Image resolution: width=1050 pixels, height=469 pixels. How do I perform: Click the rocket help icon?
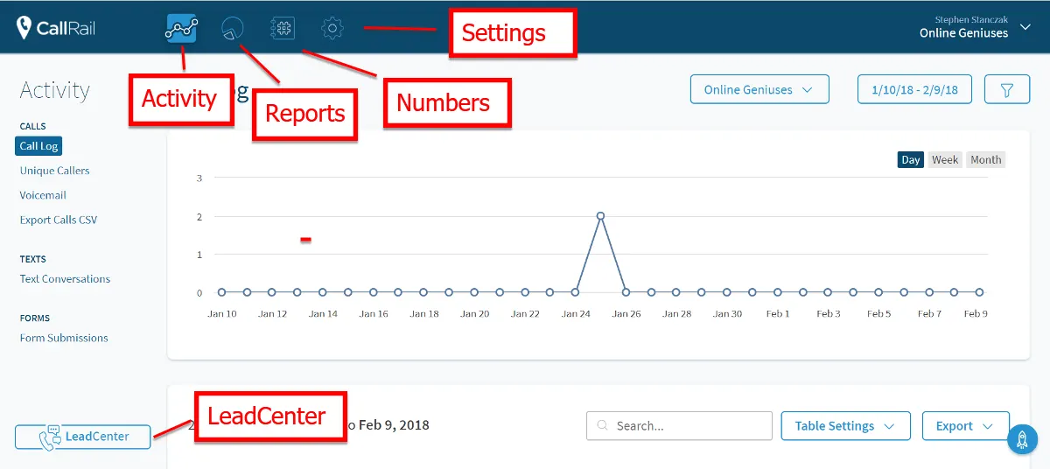tap(1022, 439)
